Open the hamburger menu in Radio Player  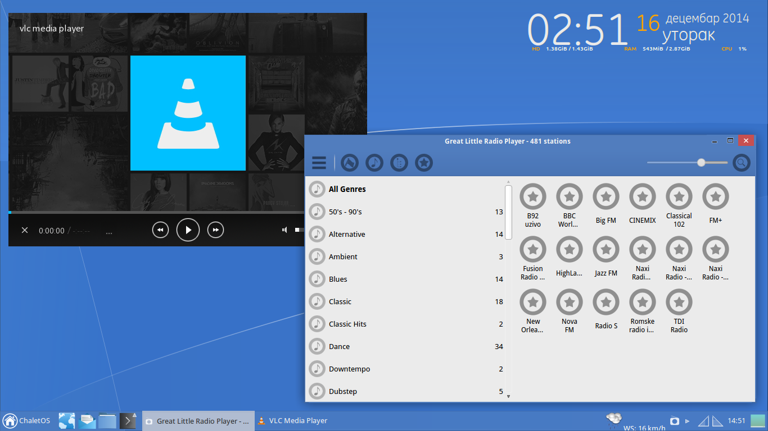[319, 163]
